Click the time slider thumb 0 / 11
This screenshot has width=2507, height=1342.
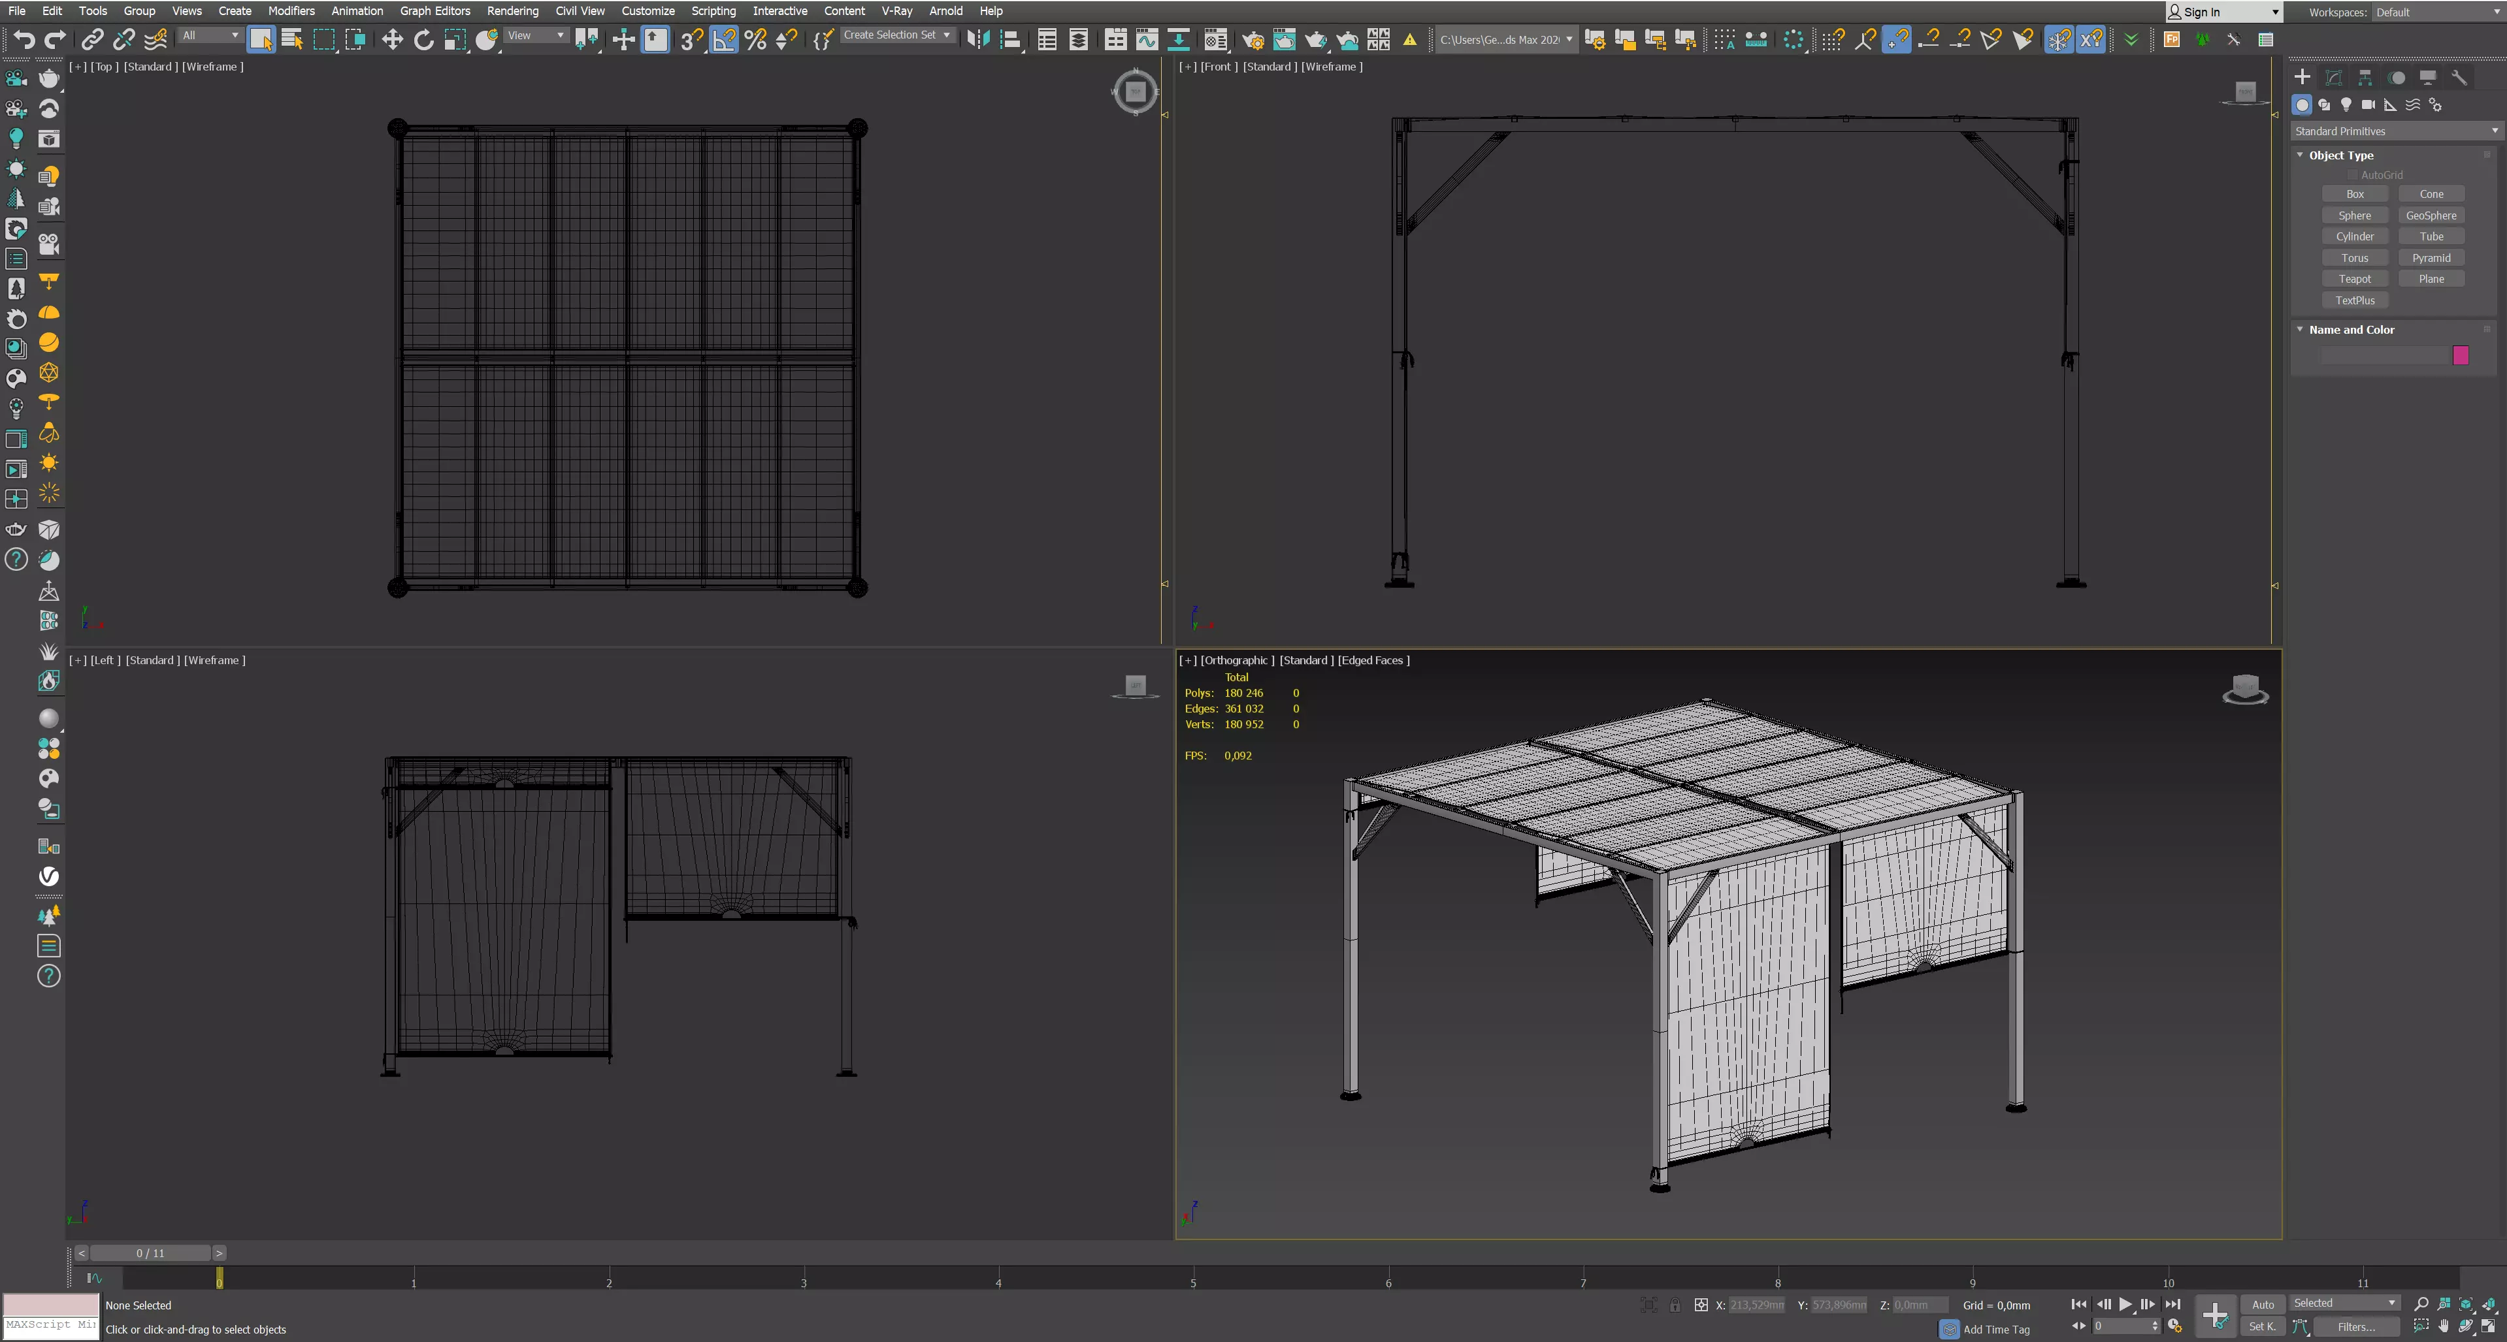[x=150, y=1253]
